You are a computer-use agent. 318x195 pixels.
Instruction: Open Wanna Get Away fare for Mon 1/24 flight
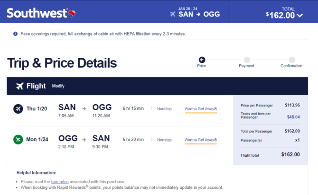point(201,140)
